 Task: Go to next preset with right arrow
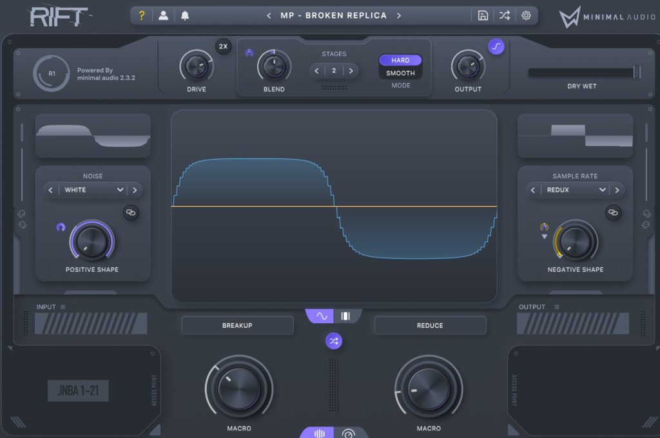pos(399,15)
